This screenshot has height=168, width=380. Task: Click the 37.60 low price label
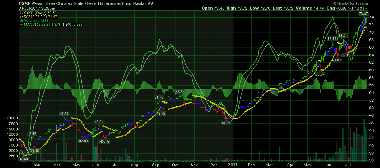(x=23, y=159)
